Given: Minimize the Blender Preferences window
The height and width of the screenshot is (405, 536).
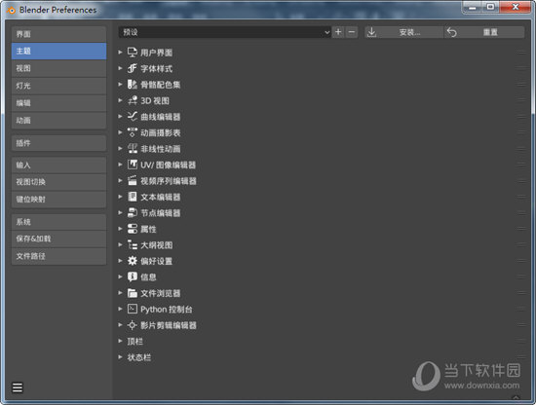Looking at the screenshot, I should pos(473,7).
